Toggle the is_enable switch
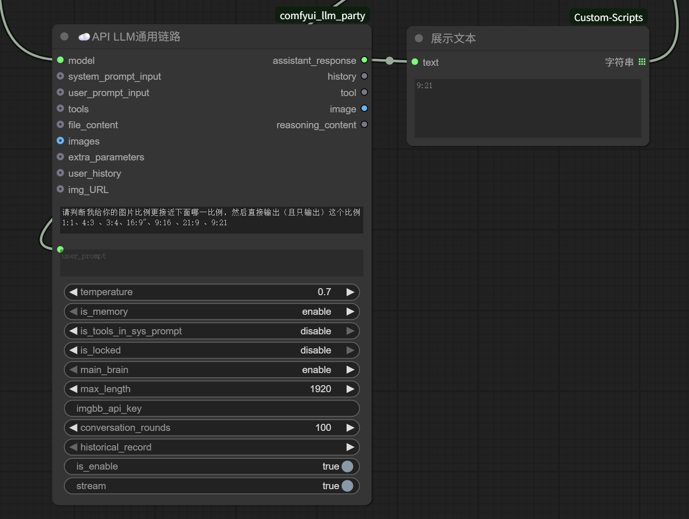Viewport: 689px width, 519px height. [347, 466]
